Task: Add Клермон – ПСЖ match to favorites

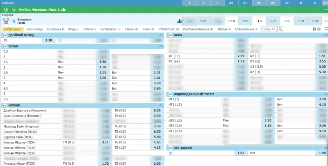Action: 14,21
